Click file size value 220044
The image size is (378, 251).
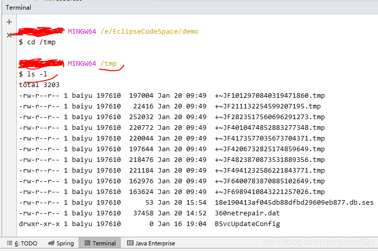click(x=141, y=138)
